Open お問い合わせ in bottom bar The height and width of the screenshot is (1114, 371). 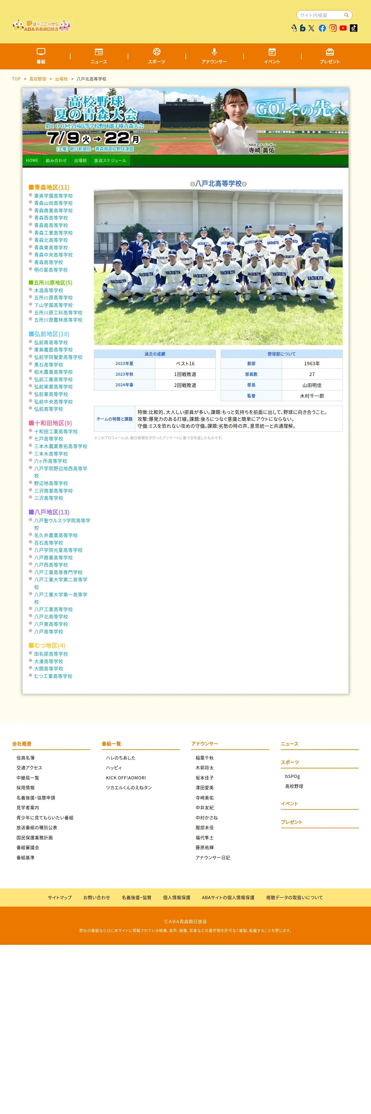(x=97, y=898)
